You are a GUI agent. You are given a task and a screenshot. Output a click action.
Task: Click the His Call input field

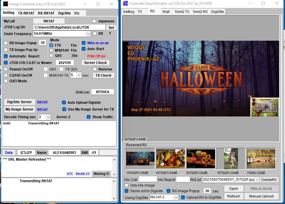148,180
